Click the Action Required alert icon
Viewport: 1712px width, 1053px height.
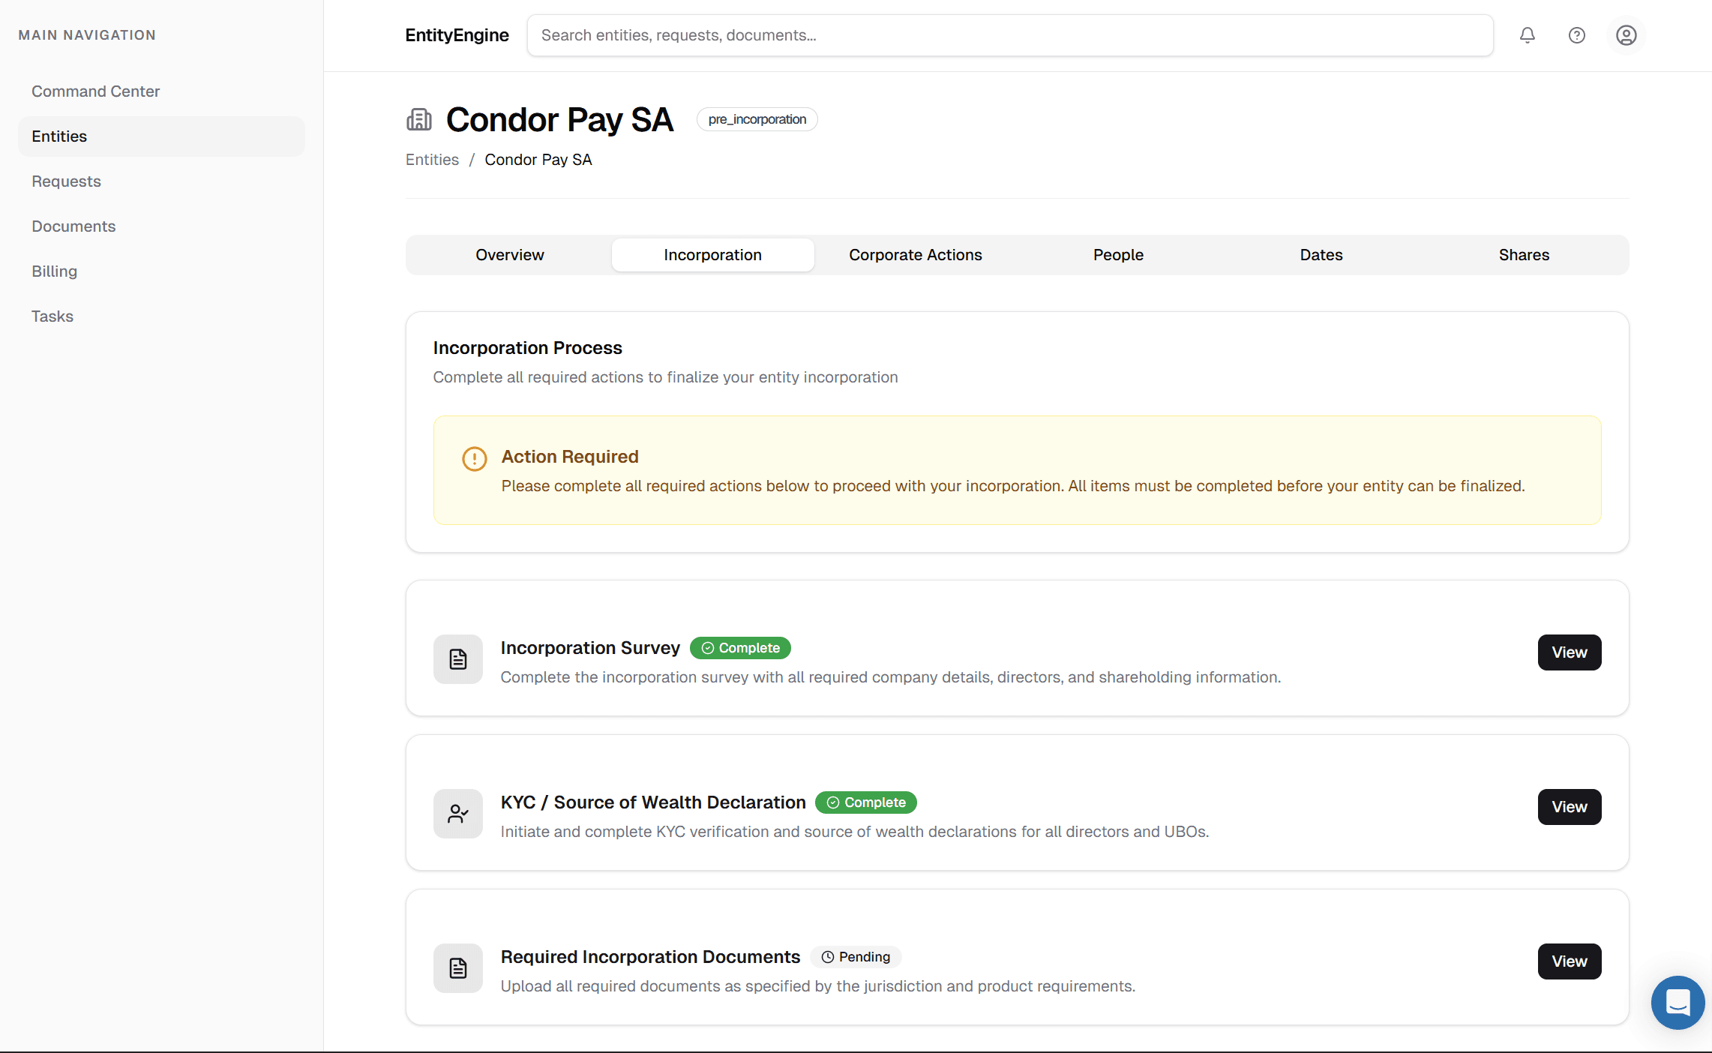point(474,458)
